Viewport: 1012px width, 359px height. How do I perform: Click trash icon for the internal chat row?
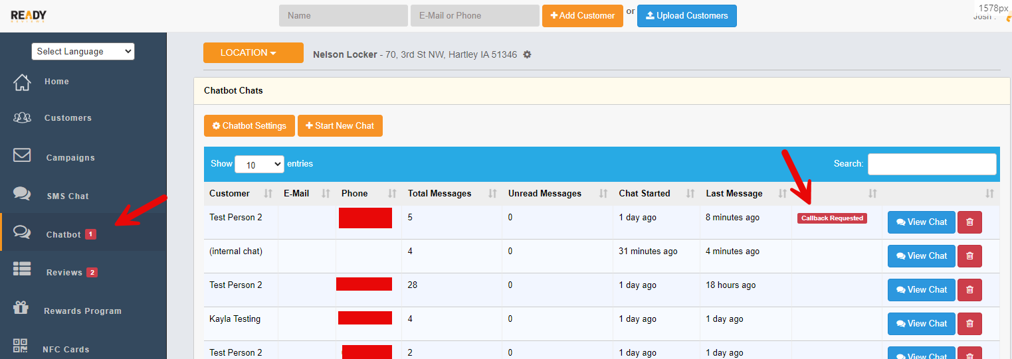[x=969, y=255]
